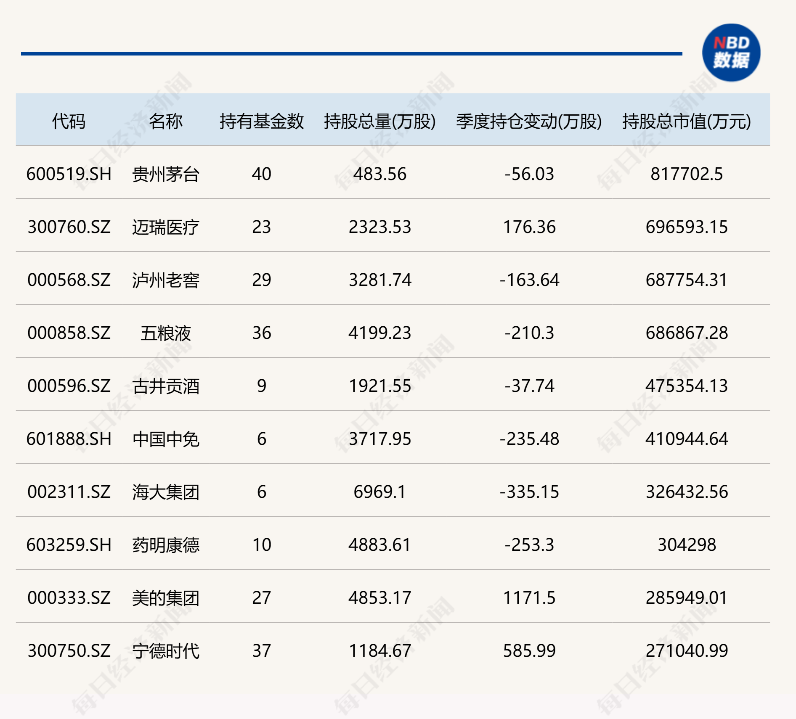Viewport: 796px width, 719px height.
Task: Select market value 410944.64
Action: 687,439
